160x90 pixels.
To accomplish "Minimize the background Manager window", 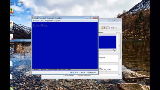I will click(x=110, y=20).
